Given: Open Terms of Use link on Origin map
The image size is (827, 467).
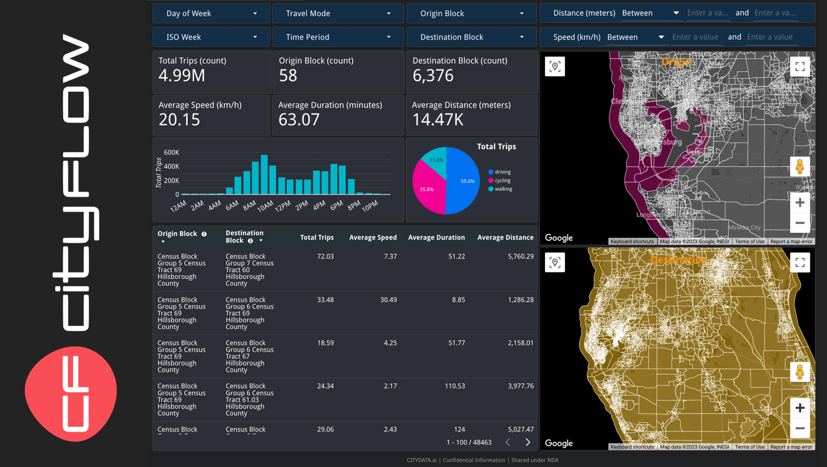Looking at the screenshot, I should pyautogui.click(x=749, y=242).
